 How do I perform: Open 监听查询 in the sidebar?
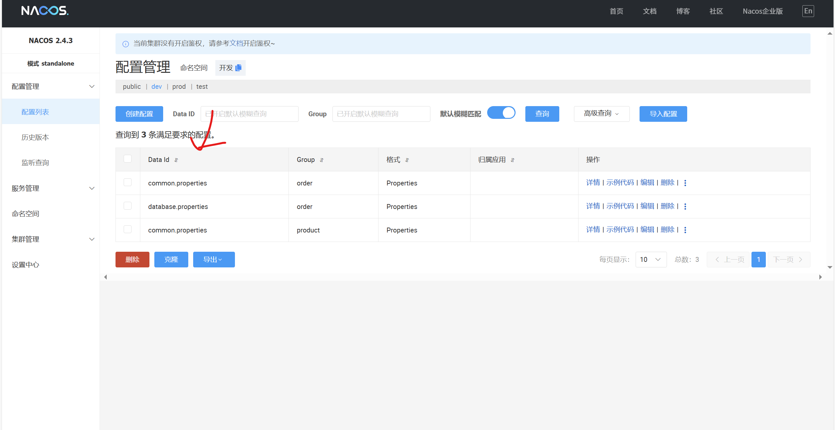[x=35, y=163]
